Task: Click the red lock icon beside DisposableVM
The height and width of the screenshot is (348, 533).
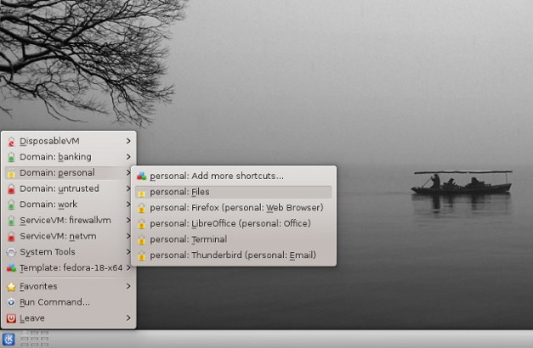Action: click(x=11, y=142)
